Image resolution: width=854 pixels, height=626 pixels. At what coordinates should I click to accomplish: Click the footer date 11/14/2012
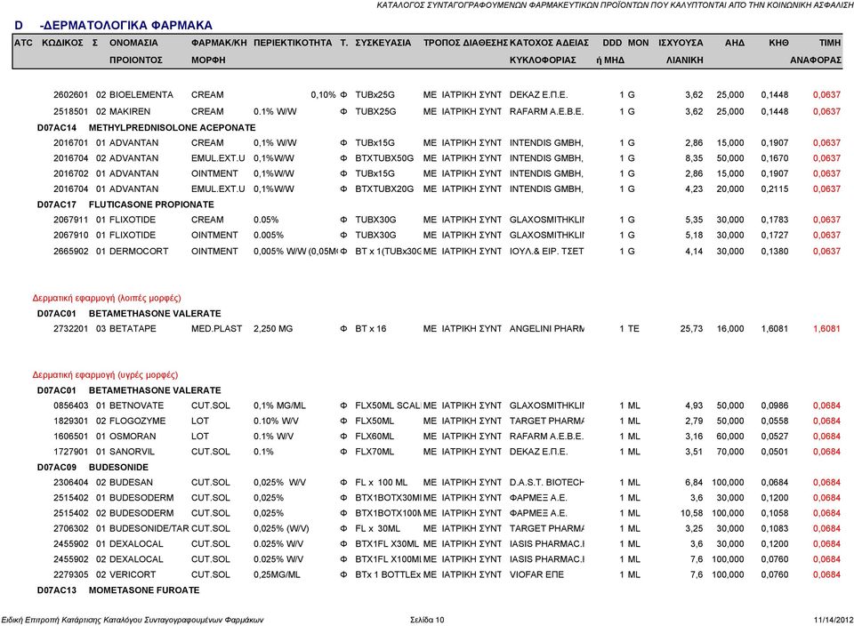(x=834, y=620)
